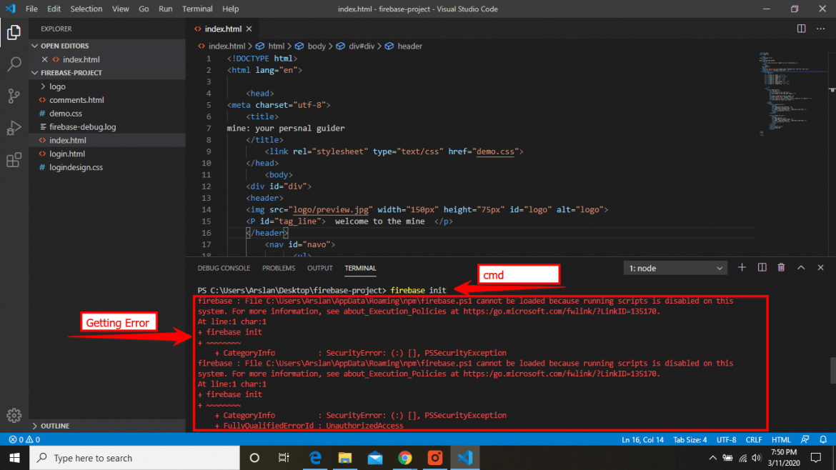836x470 pixels.
Task: Expand the logo folder
Action: point(57,86)
